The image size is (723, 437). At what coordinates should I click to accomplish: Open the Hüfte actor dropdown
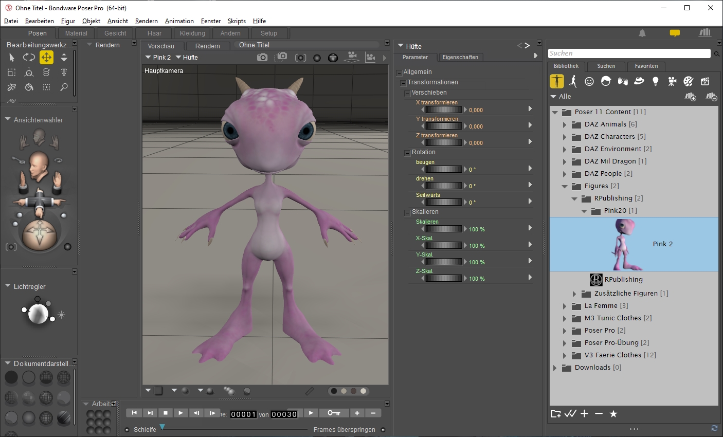[187, 58]
